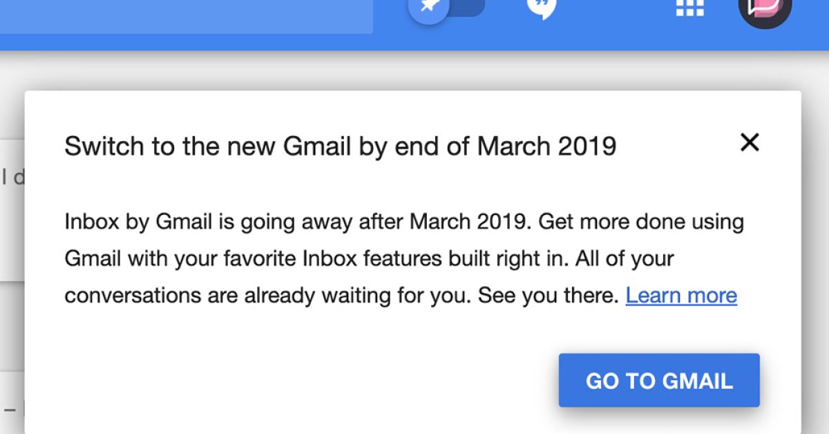Follow the Learn more link
Screen dimensions: 829x434
click(681, 296)
